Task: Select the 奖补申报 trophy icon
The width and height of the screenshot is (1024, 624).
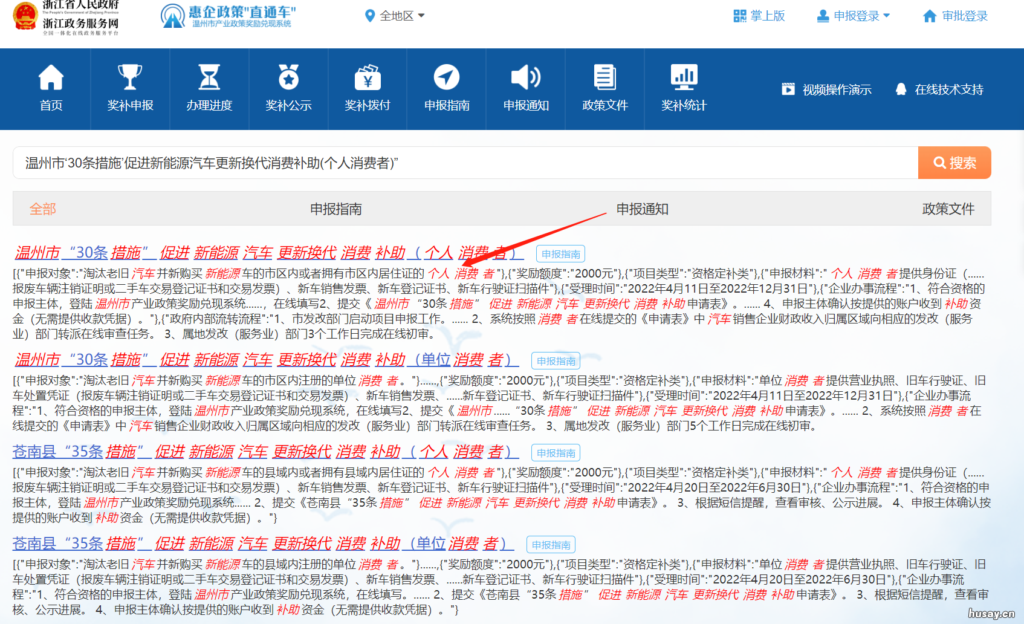Action: pos(130,89)
